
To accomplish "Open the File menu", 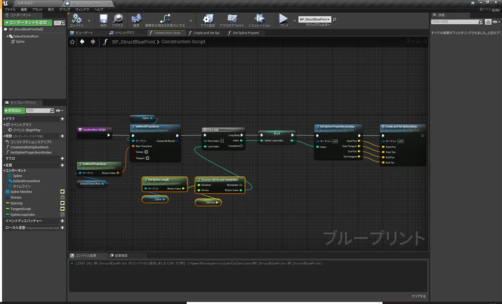I will point(10,9).
